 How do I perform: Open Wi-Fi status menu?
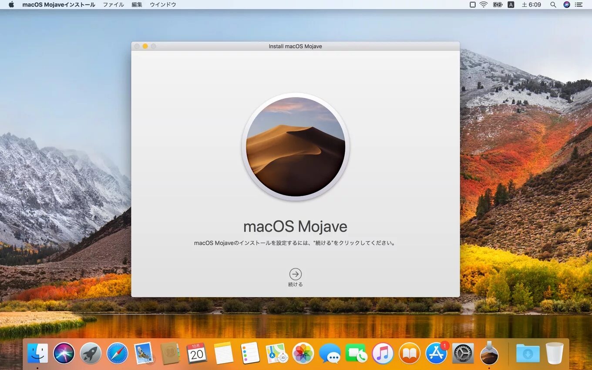coord(484,4)
